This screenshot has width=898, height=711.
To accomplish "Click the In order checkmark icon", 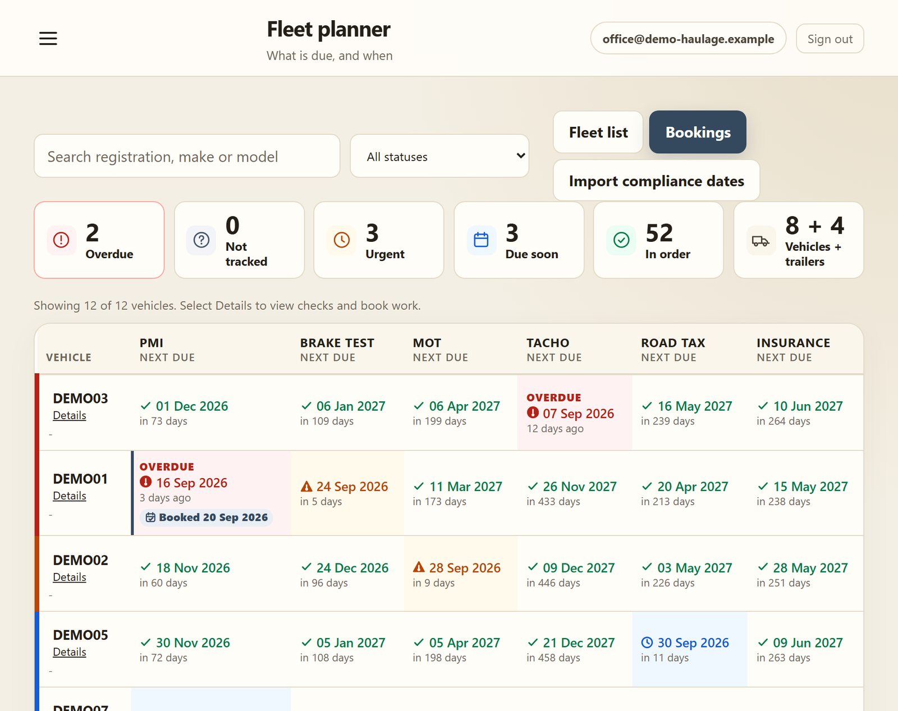I will pyautogui.click(x=621, y=240).
